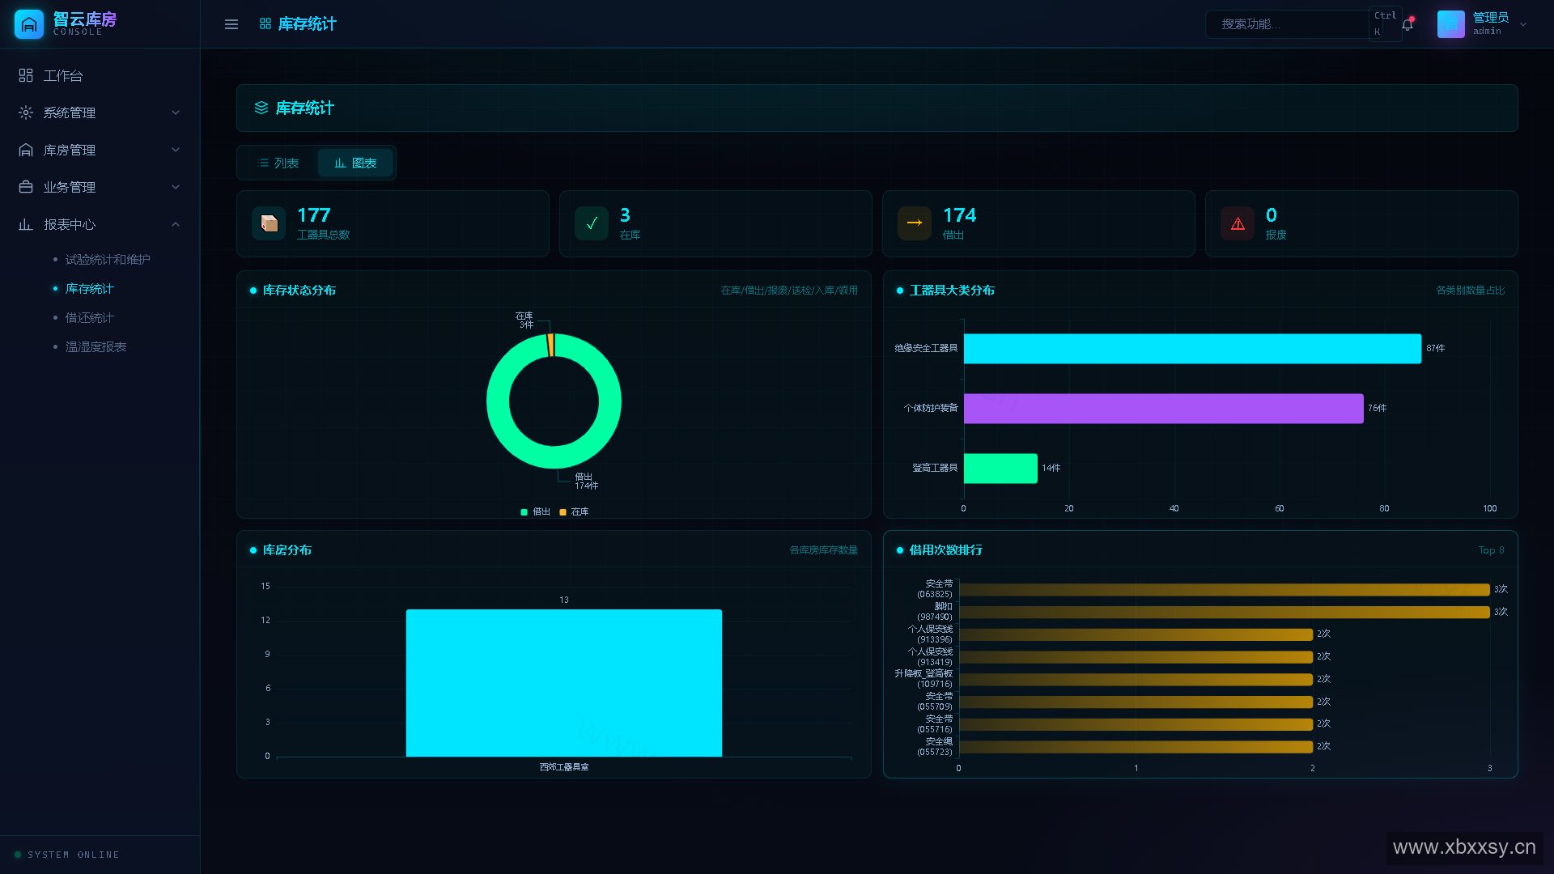Image resolution: width=1554 pixels, height=874 pixels.
Task: Click the 绝缘安全工器具 cyan bar
Action: (x=1192, y=348)
